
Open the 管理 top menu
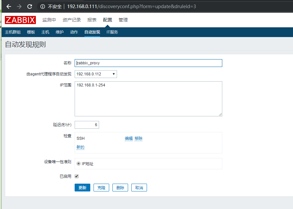pyautogui.click(x=123, y=20)
